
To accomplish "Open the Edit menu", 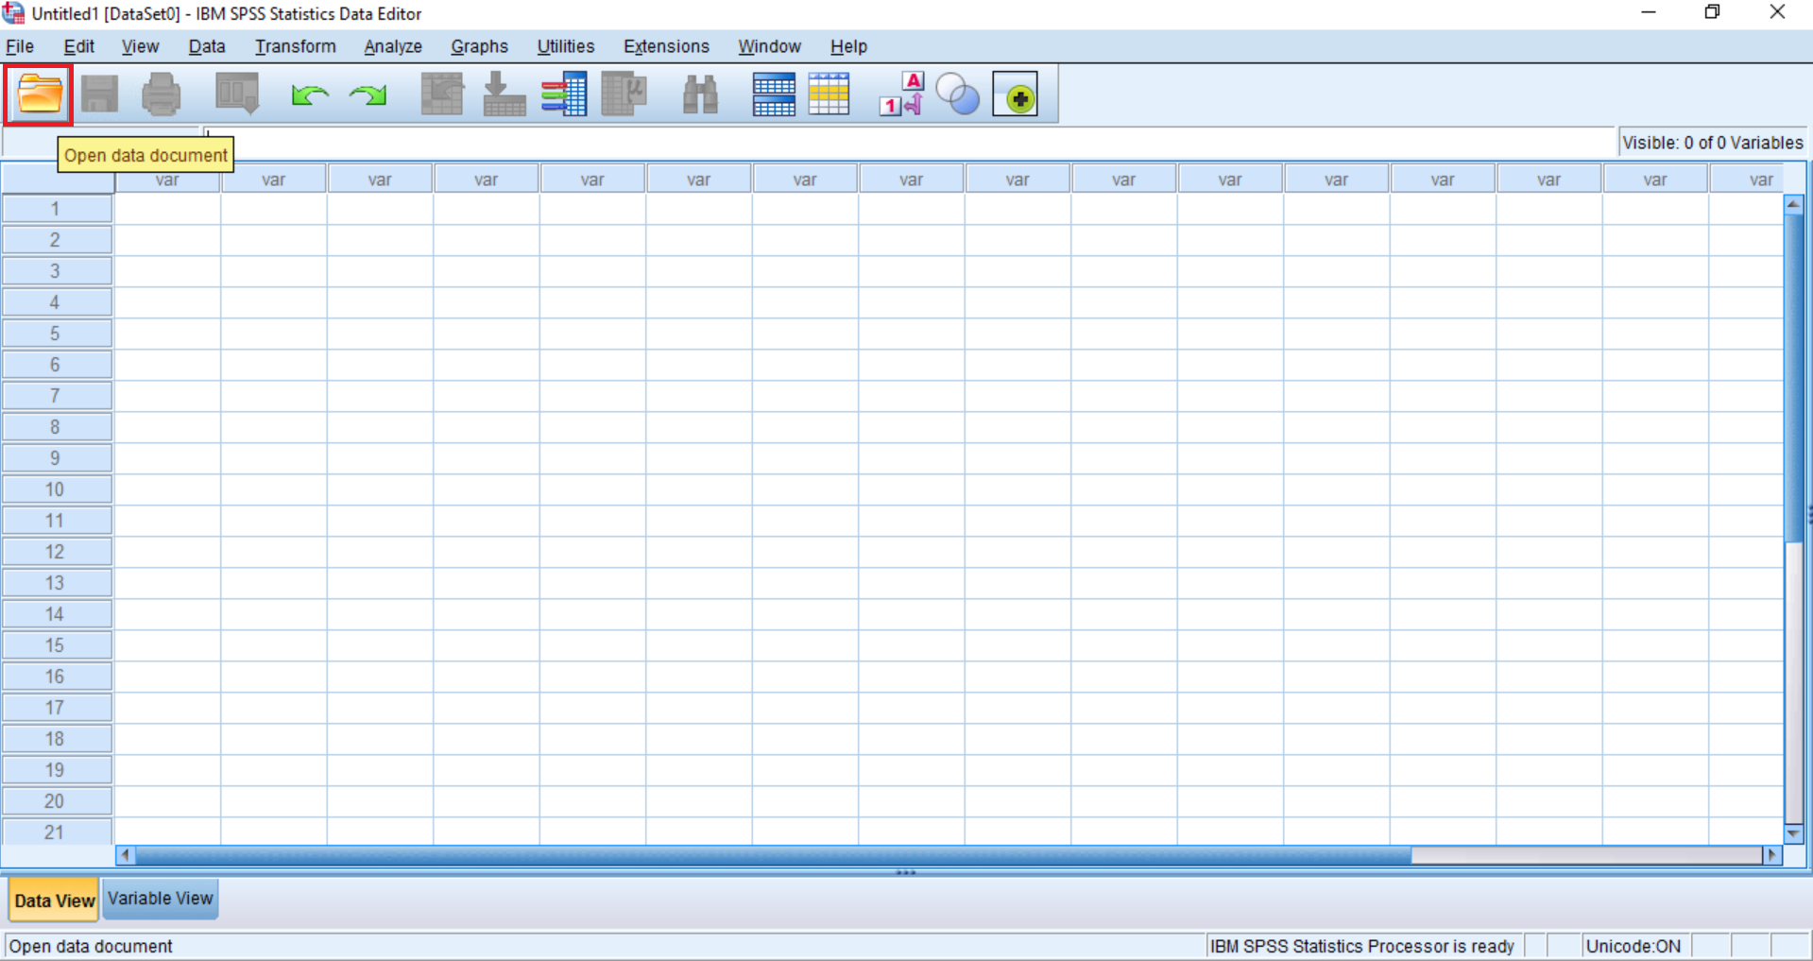I will click(x=79, y=46).
